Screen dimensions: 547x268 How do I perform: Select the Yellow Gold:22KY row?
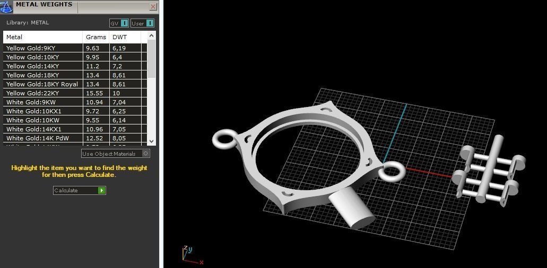click(75, 93)
